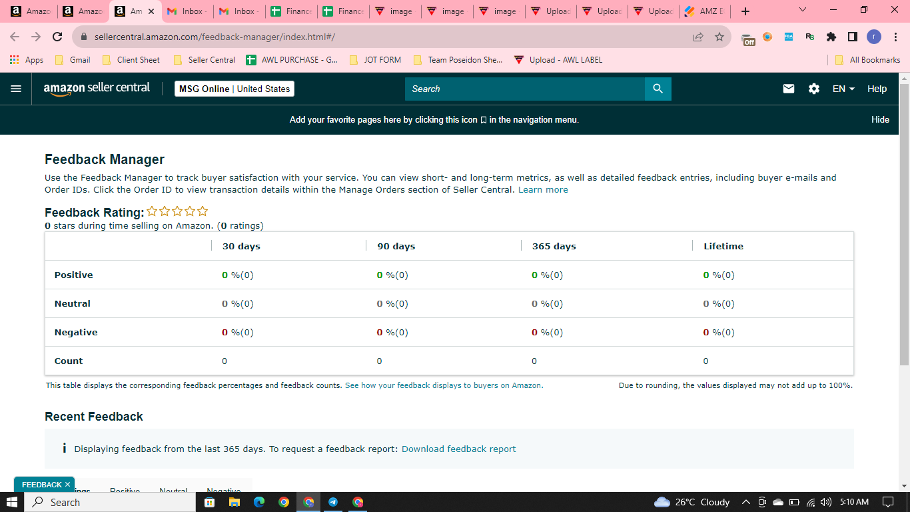
Task: Show hidden system tray icons
Action: pyautogui.click(x=745, y=502)
